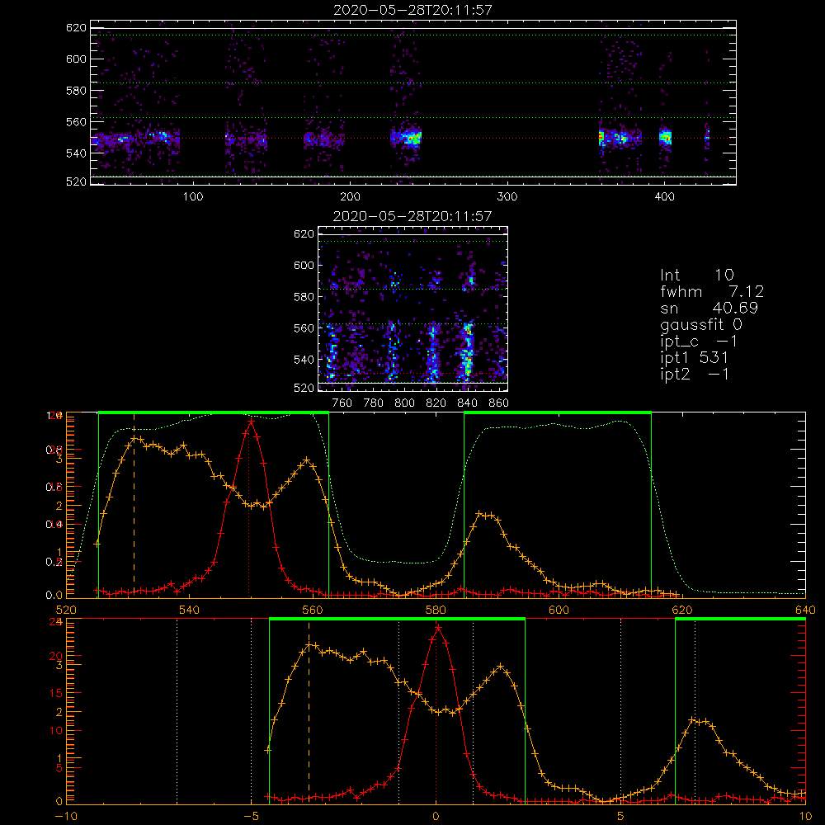This screenshot has height=825, width=825.
Task: Click the x-axis label 580 on upper profile
Action: pos(436,610)
